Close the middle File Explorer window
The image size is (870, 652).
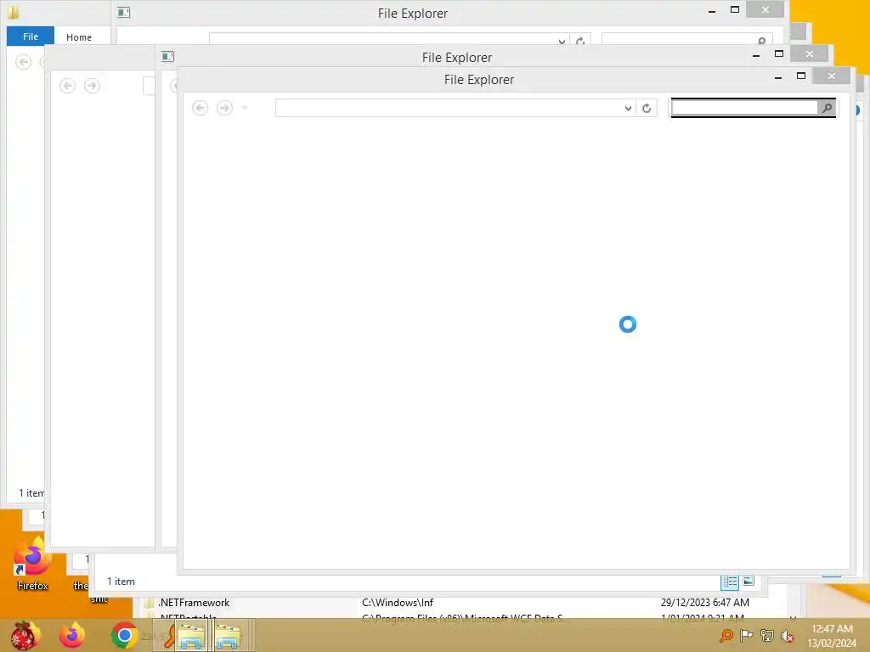point(810,53)
